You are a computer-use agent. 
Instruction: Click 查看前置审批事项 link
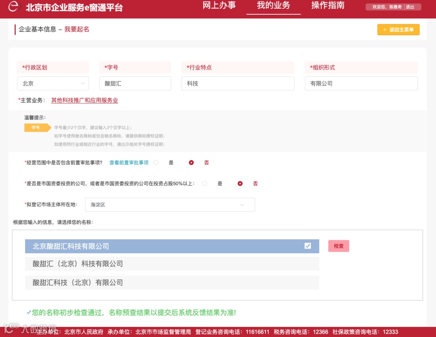(129, 163)
